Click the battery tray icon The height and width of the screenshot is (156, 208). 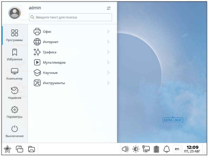coord(156,149)
